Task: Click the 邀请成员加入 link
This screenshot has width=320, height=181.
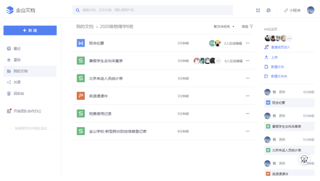Action: (x=281, y=47)
